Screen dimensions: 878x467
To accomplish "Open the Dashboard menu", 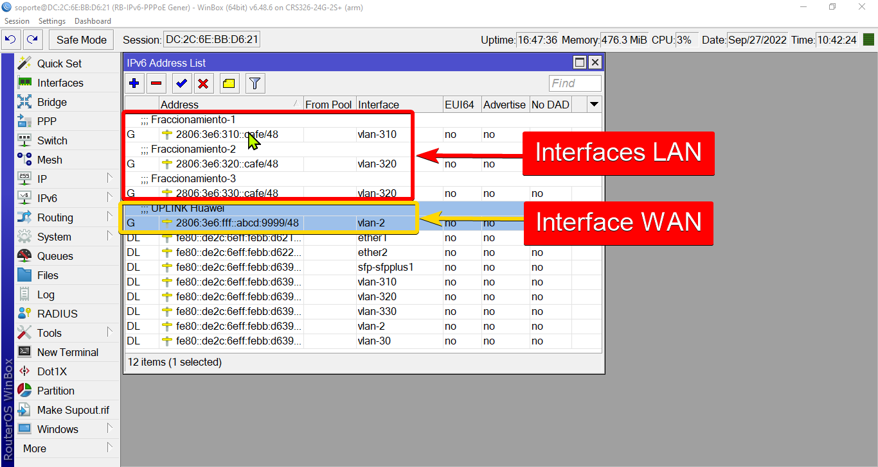I will click(93, 21).
